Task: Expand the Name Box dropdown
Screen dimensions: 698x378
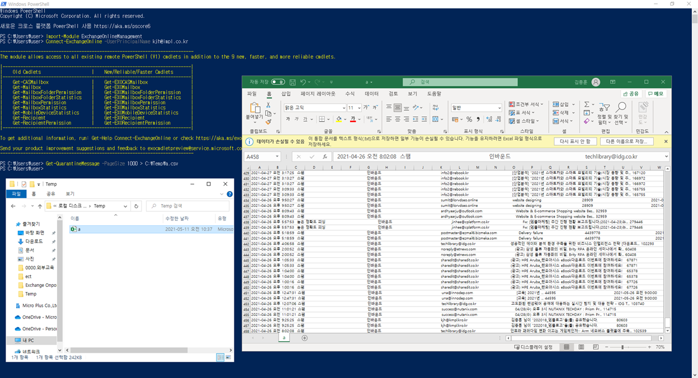Action: click(277, 157)
